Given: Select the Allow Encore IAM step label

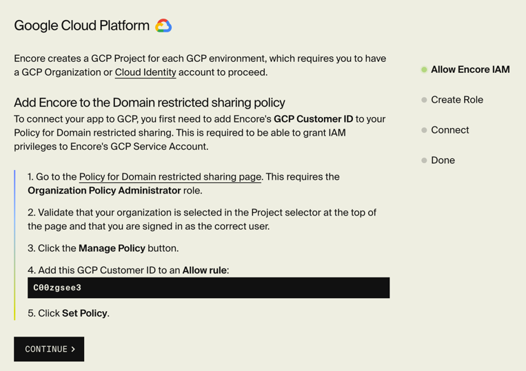Looking at the screenshot, I should [470, 70].
